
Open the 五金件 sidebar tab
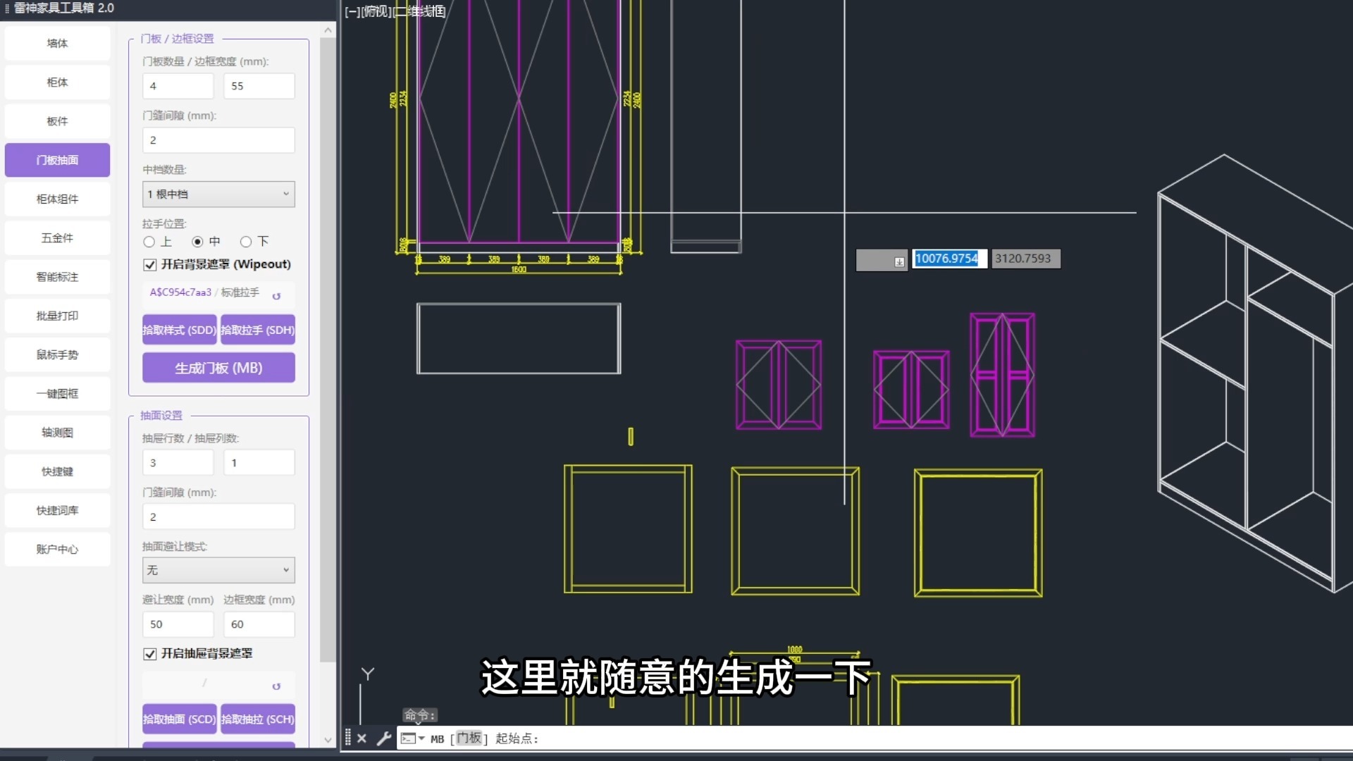57,238
